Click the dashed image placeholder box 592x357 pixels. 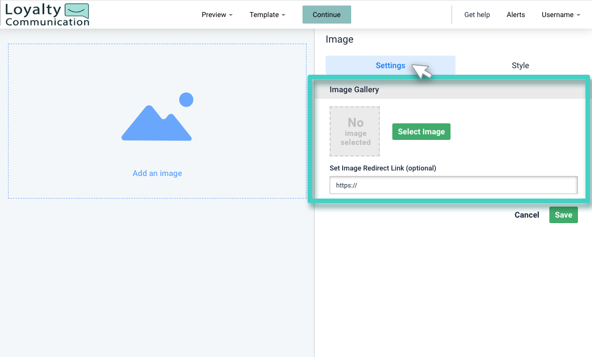(x=157, y=121)
